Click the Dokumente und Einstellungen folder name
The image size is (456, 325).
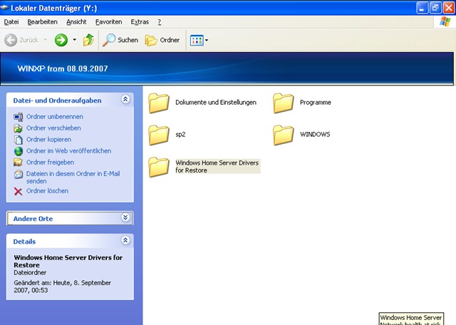tap(216, 103)
